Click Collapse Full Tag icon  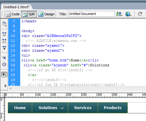(4, 34)
